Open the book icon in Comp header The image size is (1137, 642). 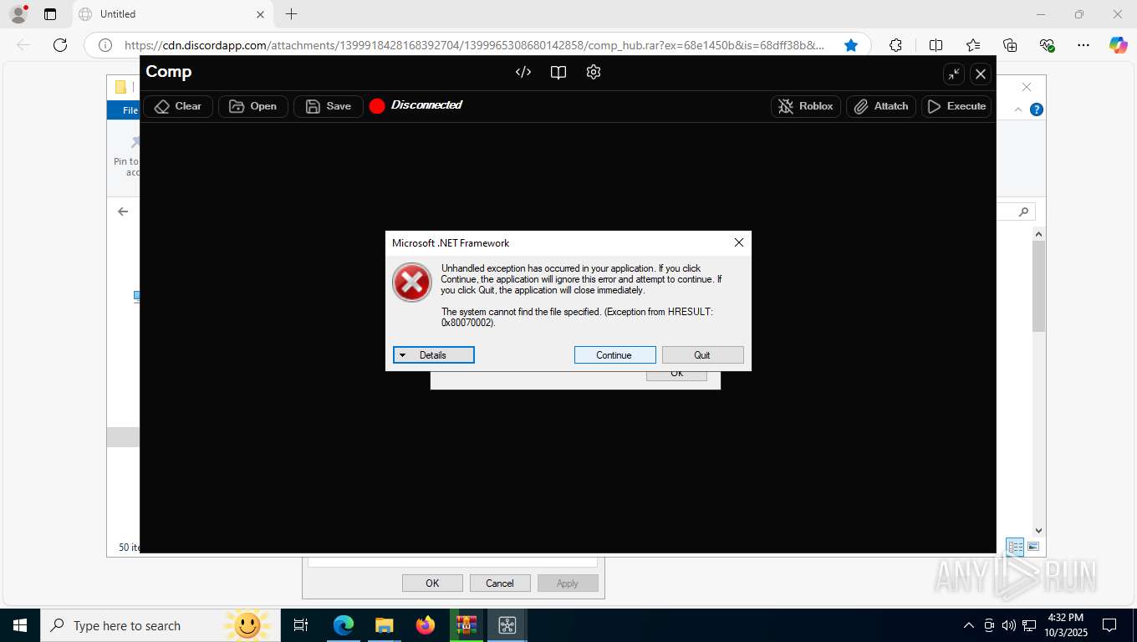pyautogui.click(x=558, y=72)
